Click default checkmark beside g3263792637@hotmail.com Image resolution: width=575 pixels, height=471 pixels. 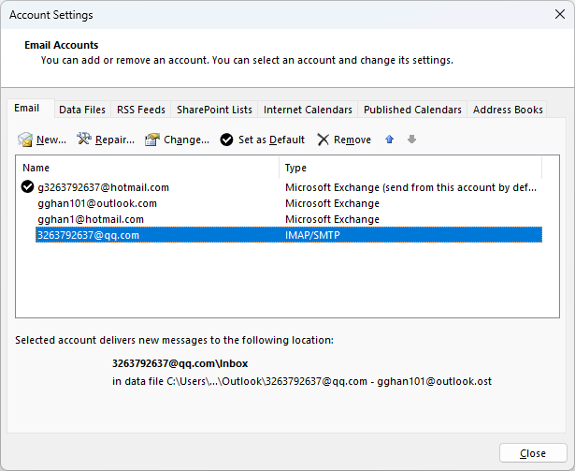[x=27, y=187]
